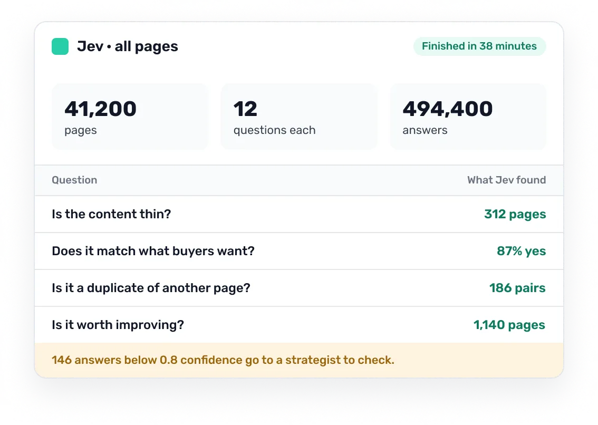Click the '87% yes' result
The width and height of the screenshot is (598, 425).
522,251
